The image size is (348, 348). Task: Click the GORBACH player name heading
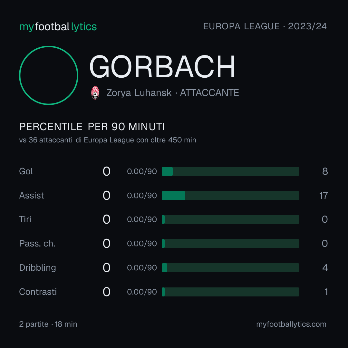pyautogui.click(x=162, y=67)
